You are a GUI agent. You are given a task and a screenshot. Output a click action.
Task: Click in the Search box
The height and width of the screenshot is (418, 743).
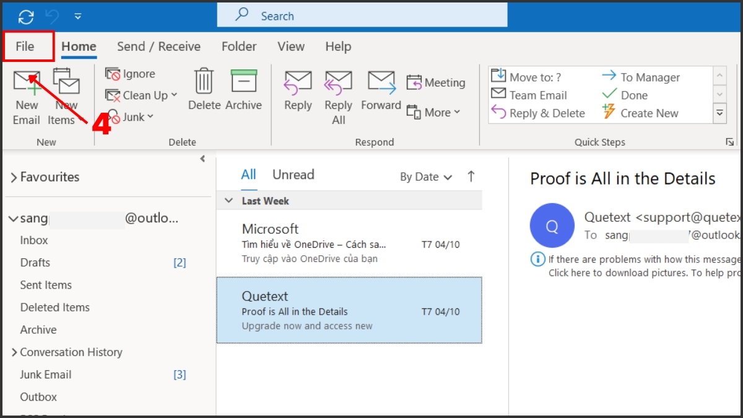pyautogui.click(x=362, y=16)
